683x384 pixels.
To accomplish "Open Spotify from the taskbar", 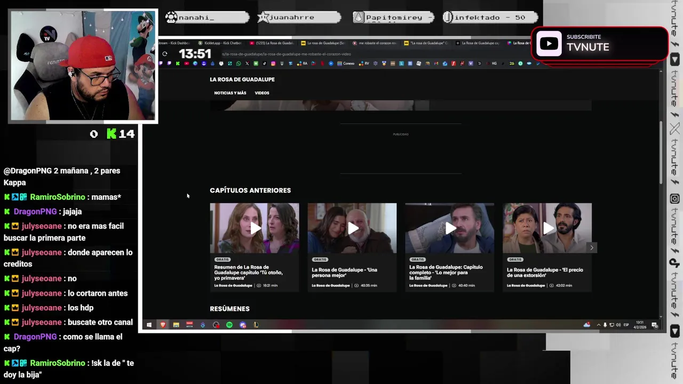I will 229,325.
